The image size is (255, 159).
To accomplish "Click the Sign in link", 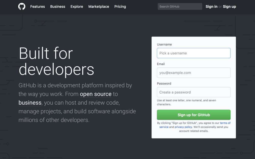I will pos(211,7).
